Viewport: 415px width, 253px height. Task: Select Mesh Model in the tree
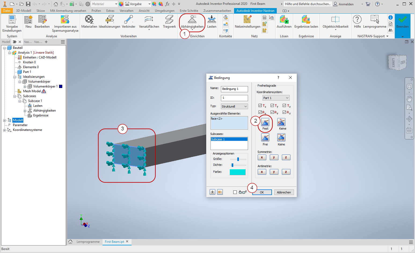(x=32, y=91)
